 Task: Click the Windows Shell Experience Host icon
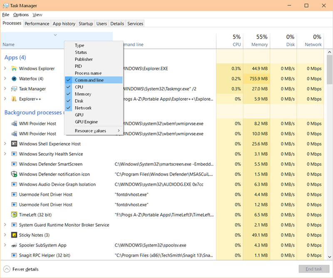coord(14,144)
